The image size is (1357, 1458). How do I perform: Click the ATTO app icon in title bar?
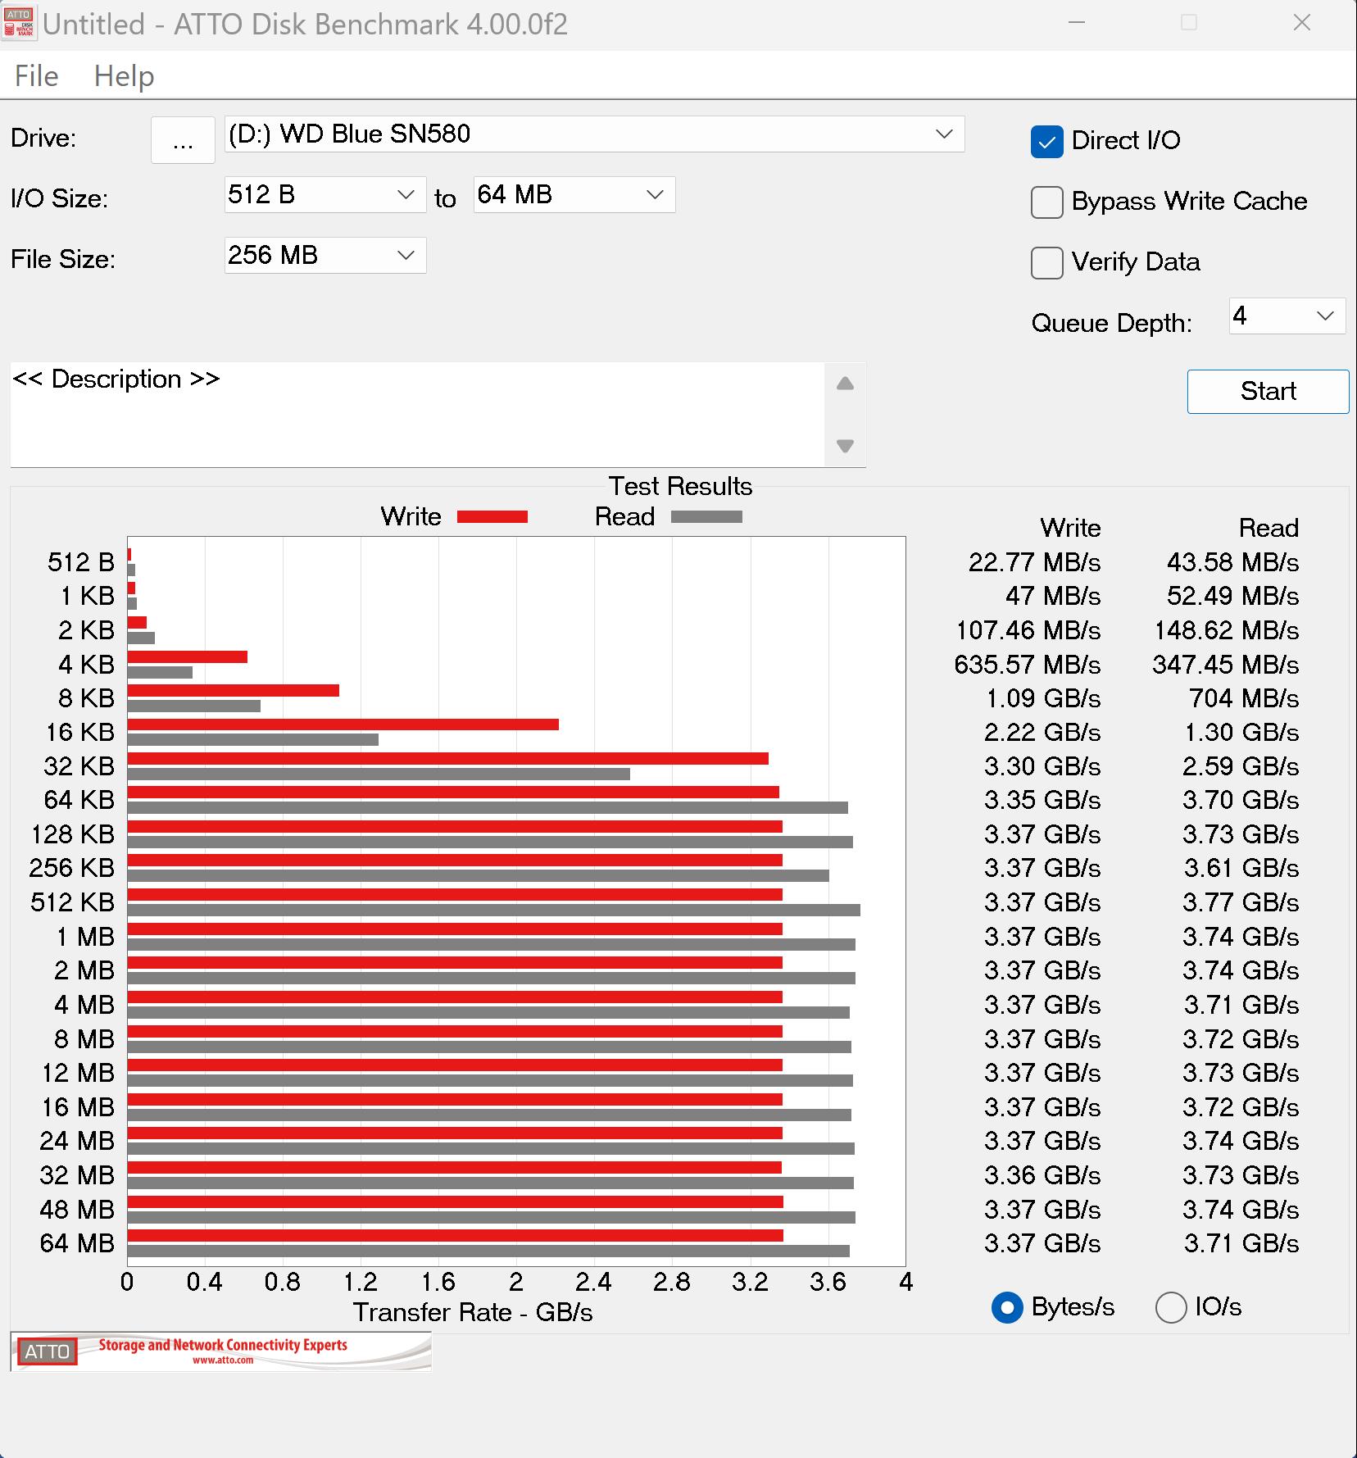tap(20, 23)
